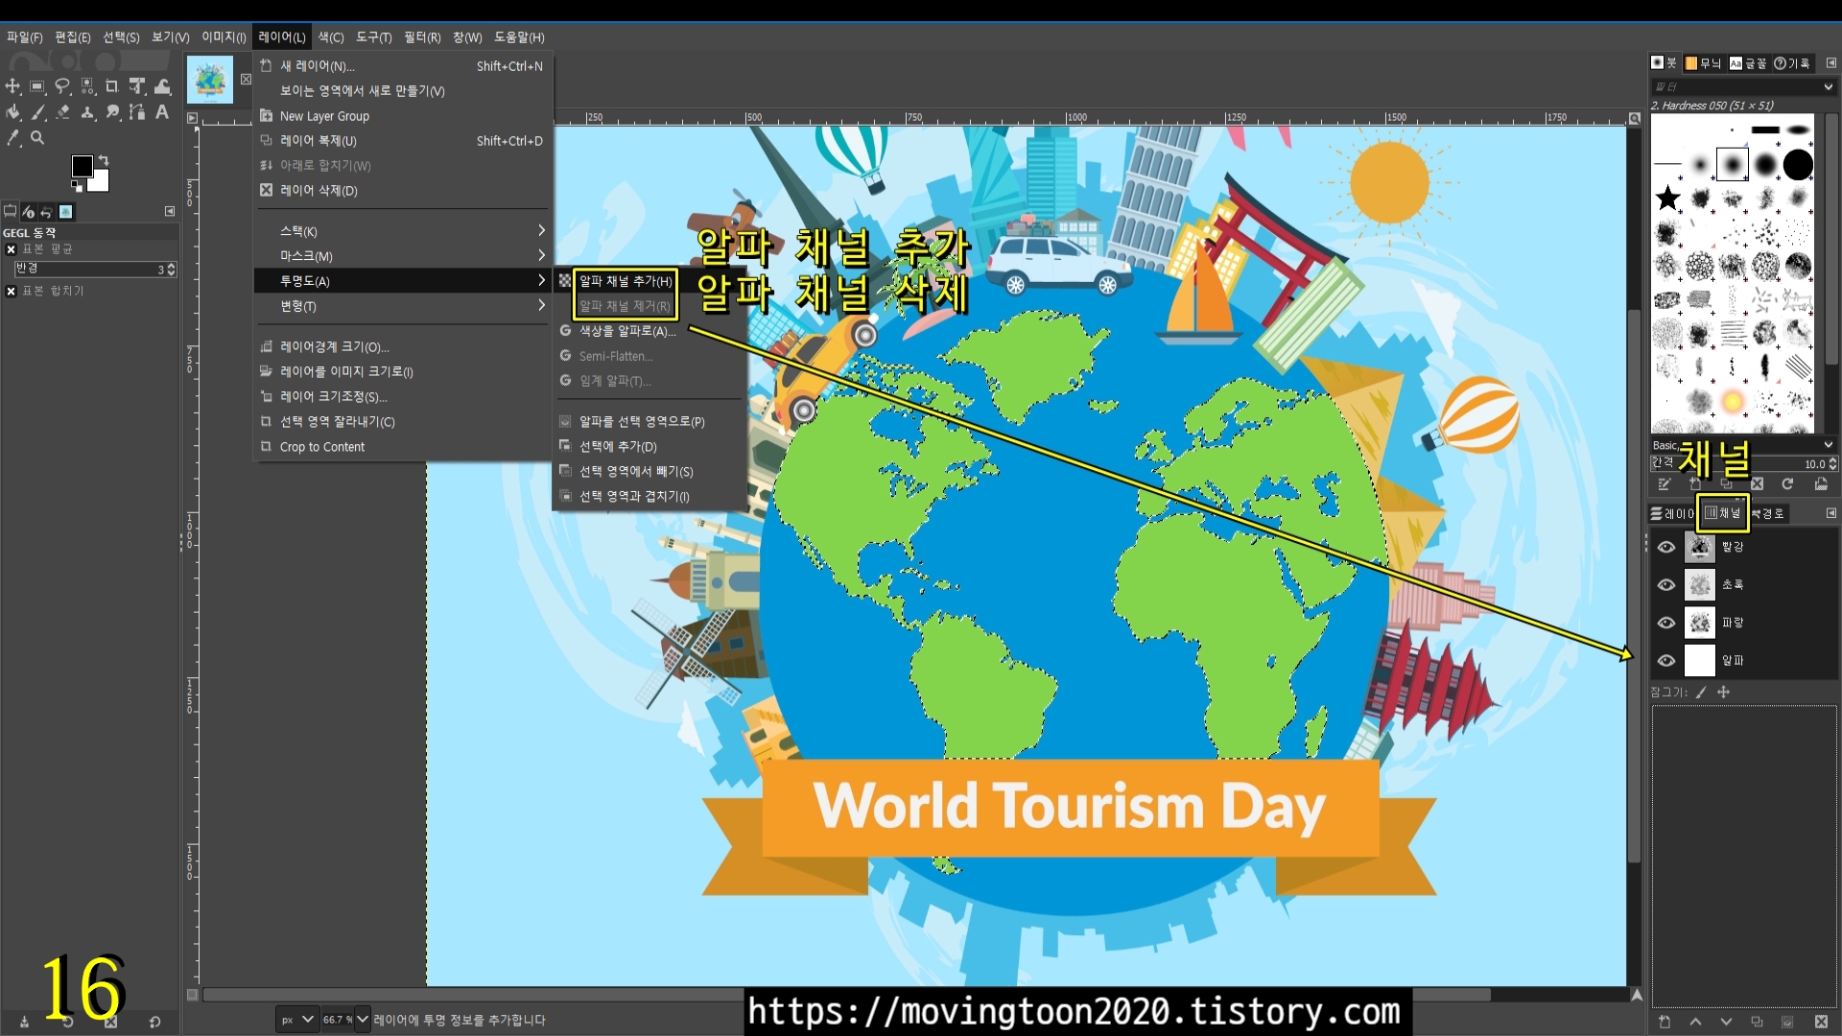Reset colors to default black and white
The width and height of the screenshot is (1842, 1036).
(x=77, y=186)
